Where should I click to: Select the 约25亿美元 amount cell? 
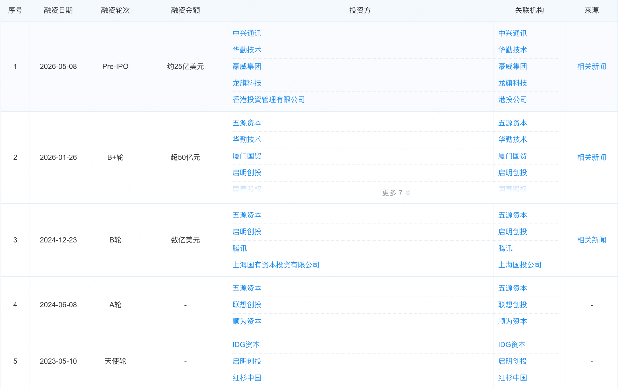pos(186,67)
